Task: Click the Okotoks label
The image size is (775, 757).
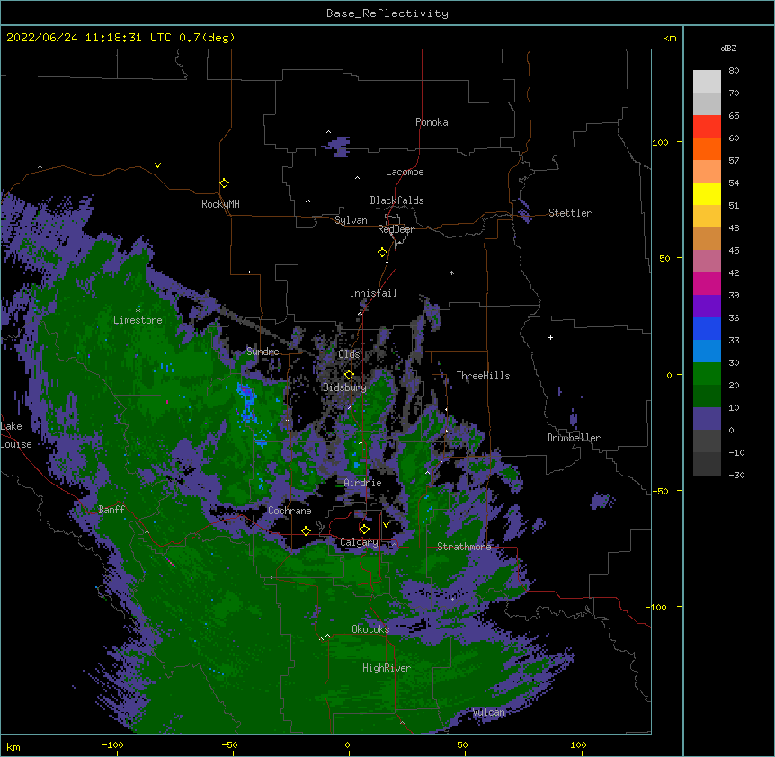Action: (370, 629)
